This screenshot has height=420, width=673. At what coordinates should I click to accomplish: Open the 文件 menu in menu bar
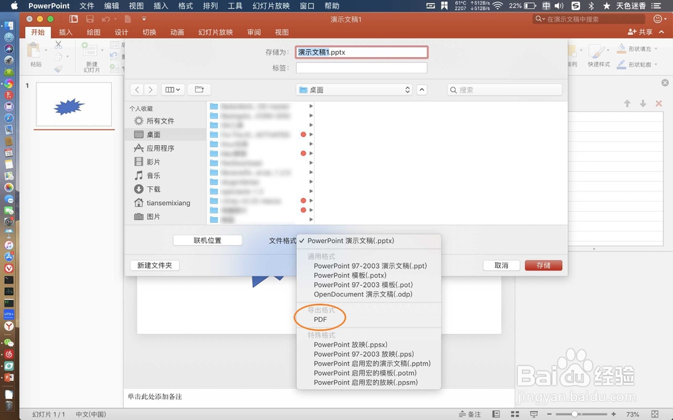(x=87, y=6)
